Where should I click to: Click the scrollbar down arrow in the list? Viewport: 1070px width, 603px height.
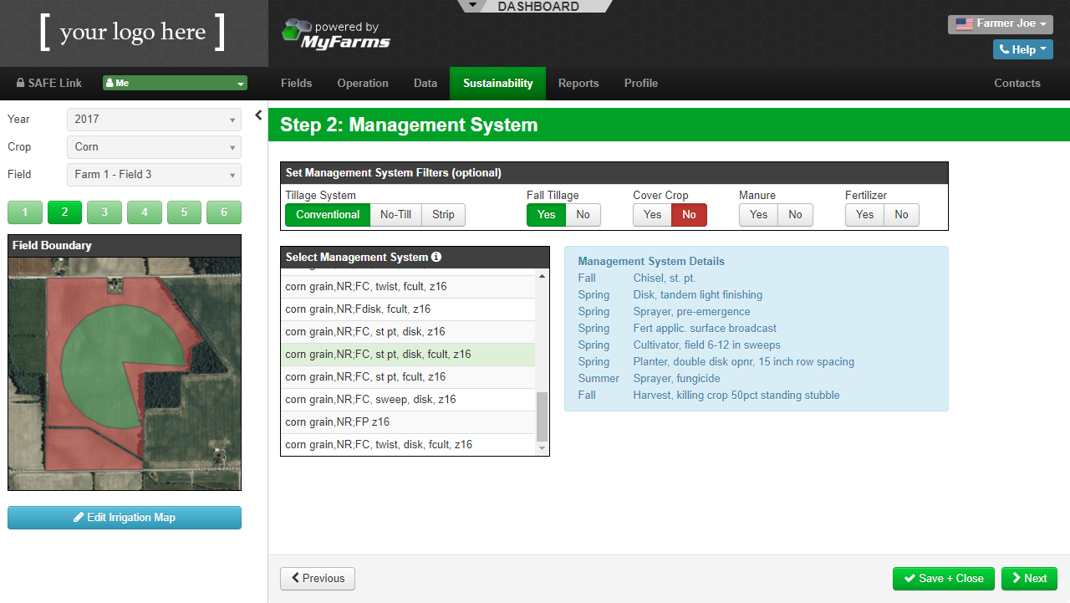click(542, 449)
